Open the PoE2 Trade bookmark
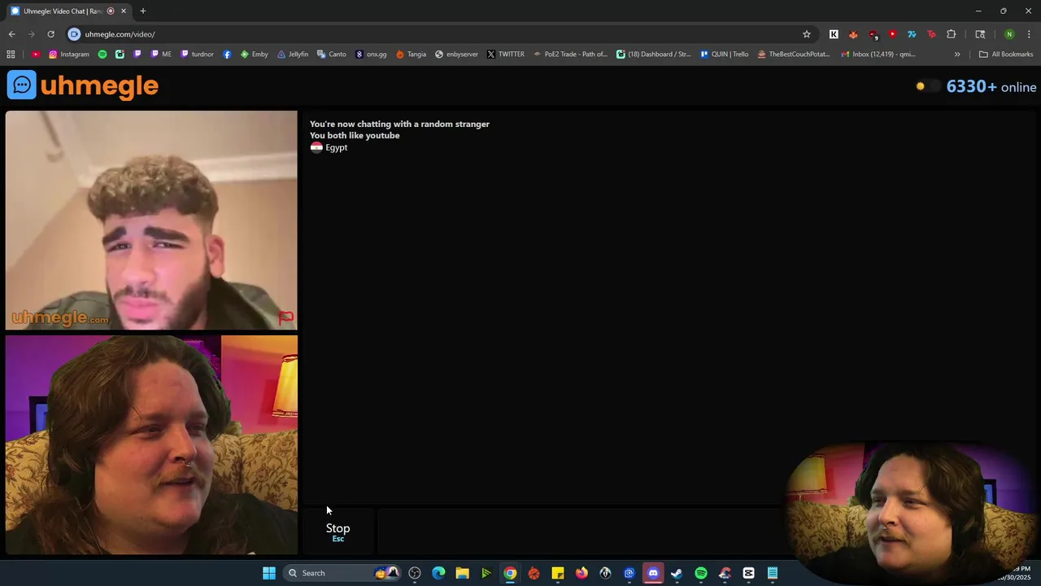Screen dimensions: 1041x586 pyautogui.click(x=570, y=55)
